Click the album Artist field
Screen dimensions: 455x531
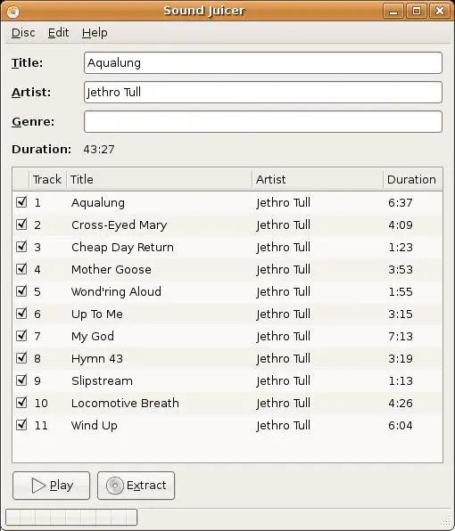coord(263,92)
